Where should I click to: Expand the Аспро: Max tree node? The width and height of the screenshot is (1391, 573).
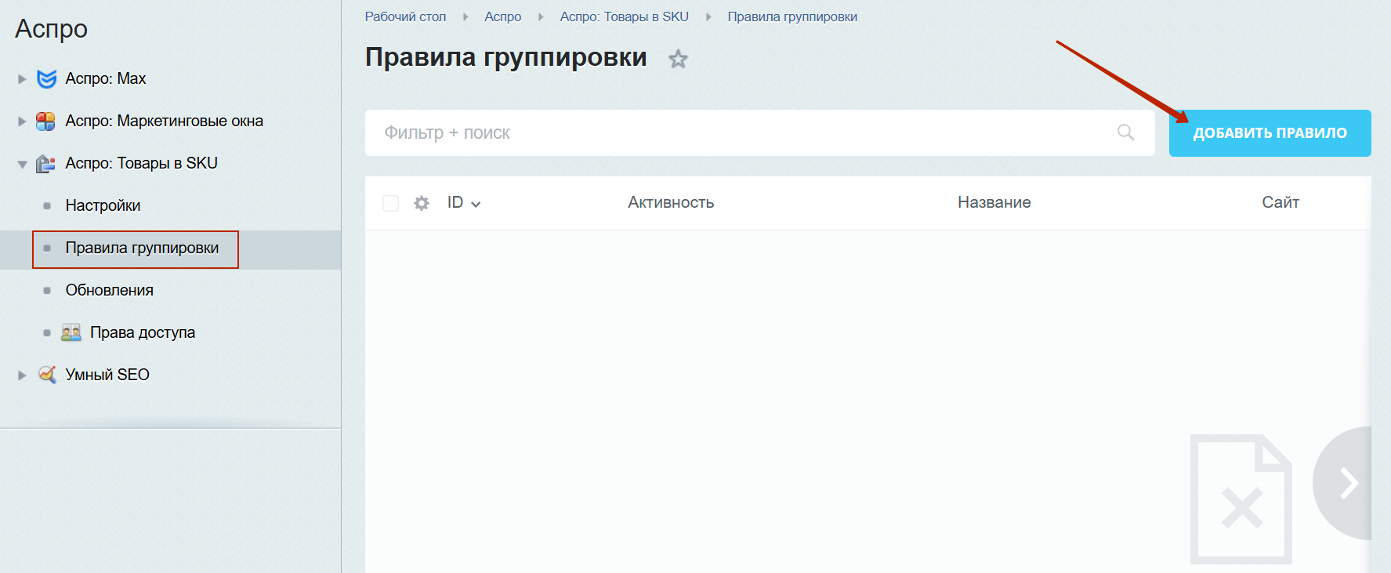(22, 79)
